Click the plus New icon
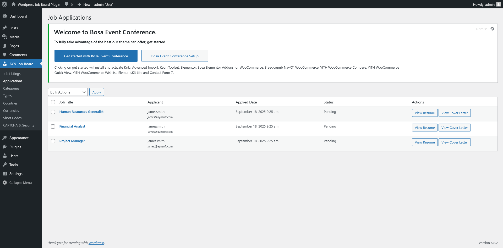The width and height of the screenshot is (503, 248). coord(79,4)
